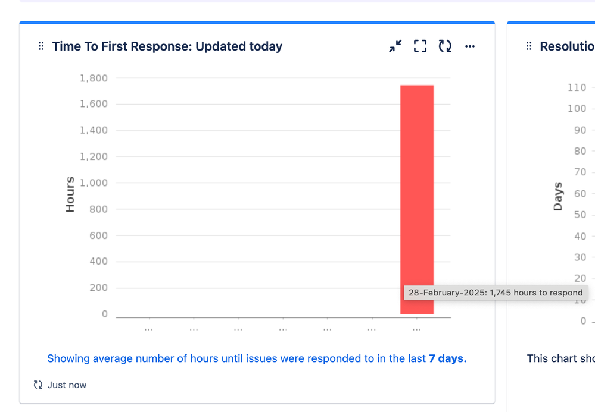Click the refresh spinner in the gadget header
This screenshot has width=595, height=412.
(x=445, y=46)
